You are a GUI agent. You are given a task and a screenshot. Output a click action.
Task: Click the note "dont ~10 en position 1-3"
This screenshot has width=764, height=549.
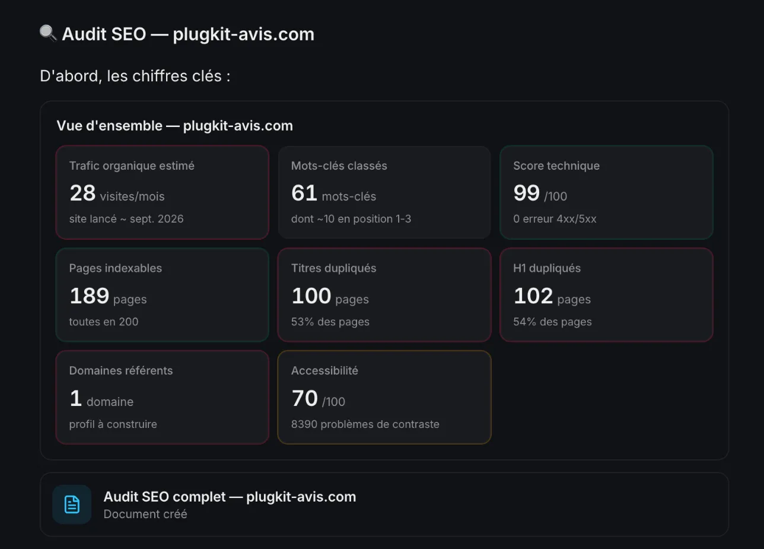351,219
